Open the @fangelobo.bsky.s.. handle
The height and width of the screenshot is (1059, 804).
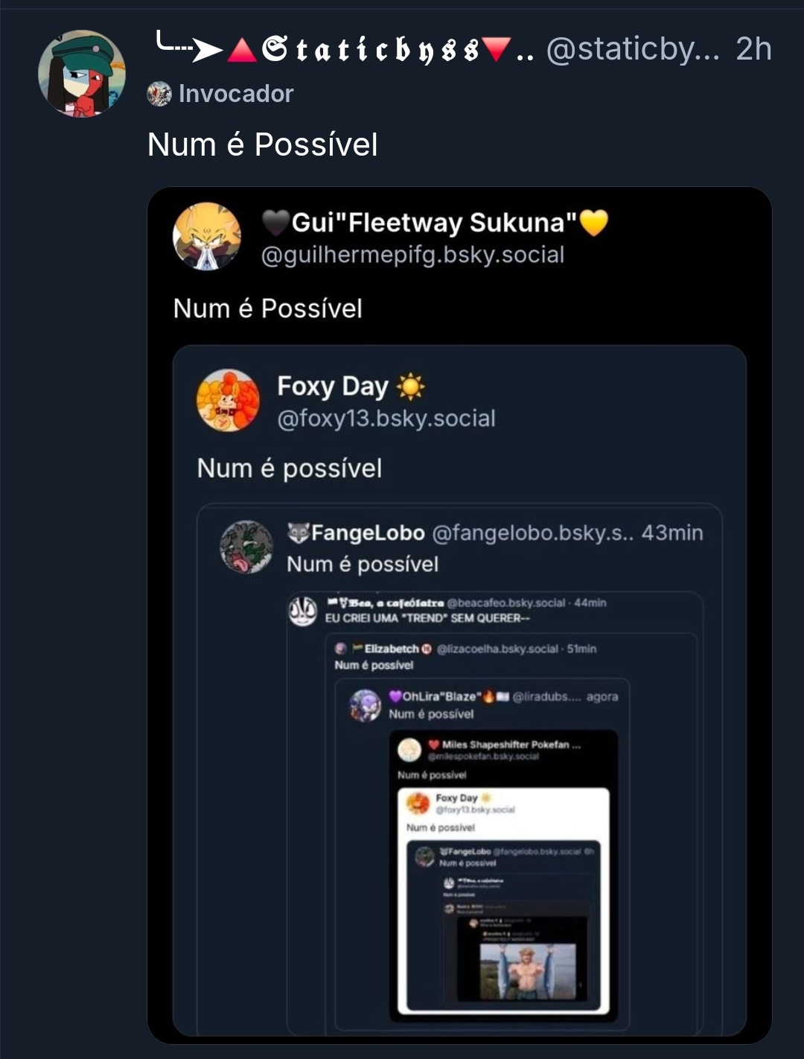point(532,533)
